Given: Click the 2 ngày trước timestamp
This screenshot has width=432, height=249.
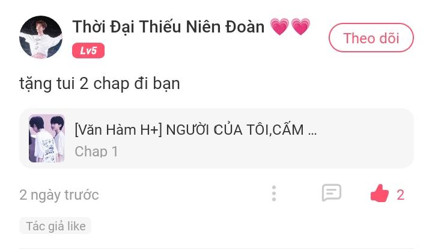Looking at the screenshot, I should point(59,195).
